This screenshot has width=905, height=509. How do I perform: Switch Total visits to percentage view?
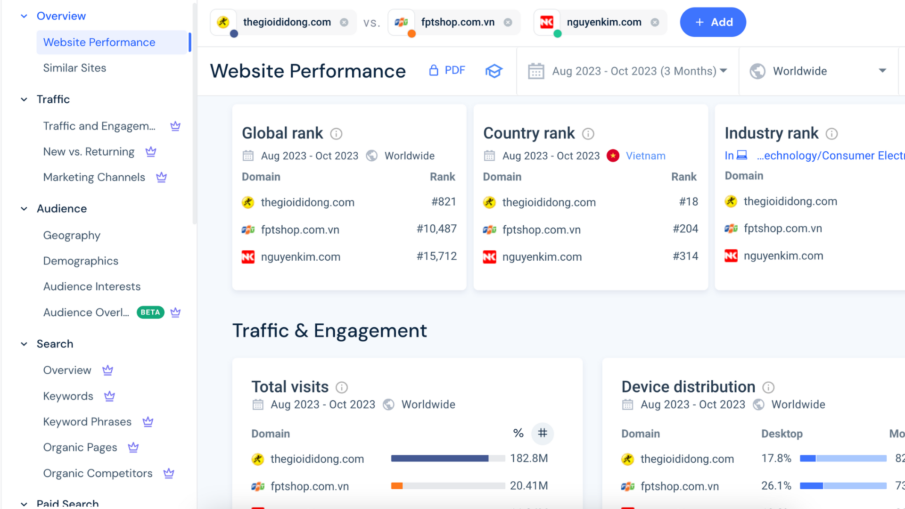point(518,433)
